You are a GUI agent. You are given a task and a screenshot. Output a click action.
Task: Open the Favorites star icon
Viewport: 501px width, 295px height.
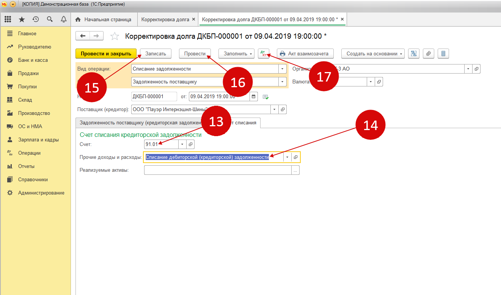(x=22, y=19)
